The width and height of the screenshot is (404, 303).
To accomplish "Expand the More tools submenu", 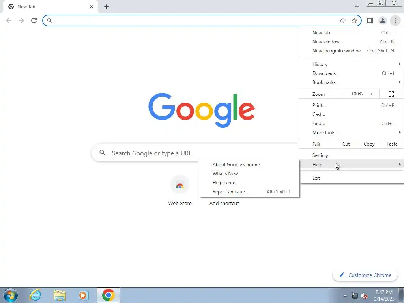I will pos(351,133).
